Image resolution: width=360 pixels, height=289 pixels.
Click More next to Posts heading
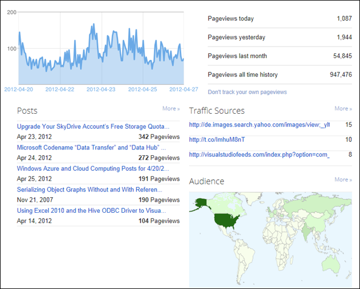tap(171, 109)
